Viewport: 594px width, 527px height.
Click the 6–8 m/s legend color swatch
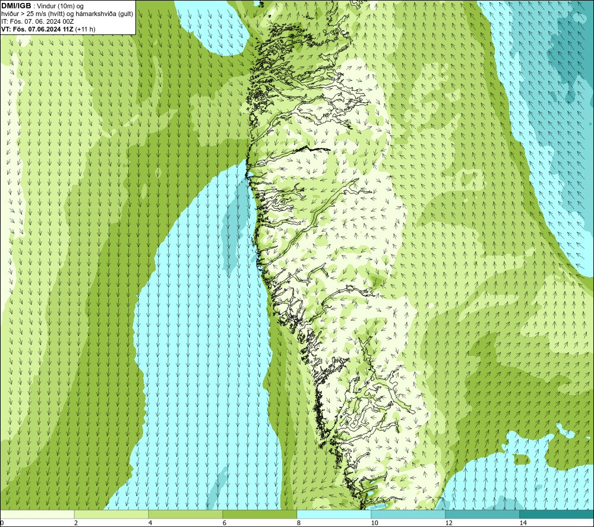point(260,515)
